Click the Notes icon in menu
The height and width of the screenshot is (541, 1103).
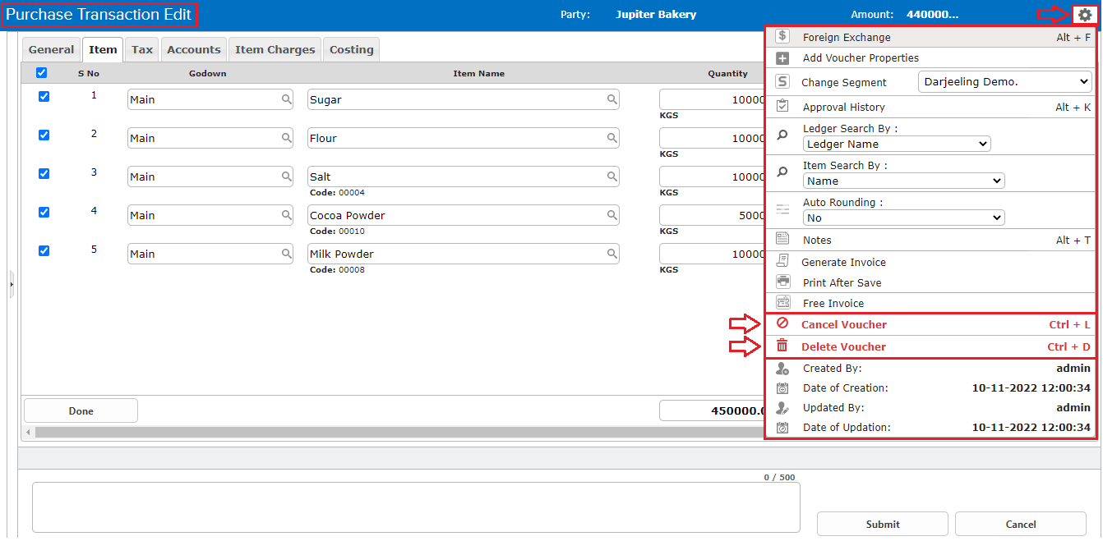[782, 240]
